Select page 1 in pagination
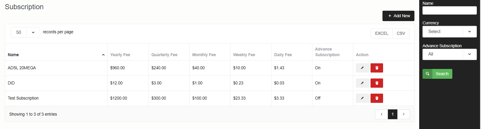Image resolution: width=481 pixels, height=129 pixels. coord(392,114)
